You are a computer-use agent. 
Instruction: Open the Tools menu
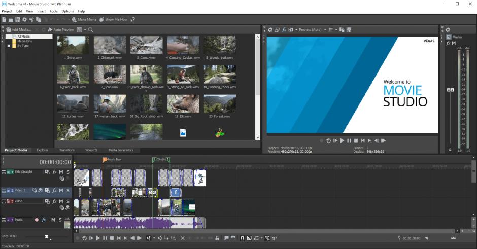pyautogui.click(x=54, y=11)
